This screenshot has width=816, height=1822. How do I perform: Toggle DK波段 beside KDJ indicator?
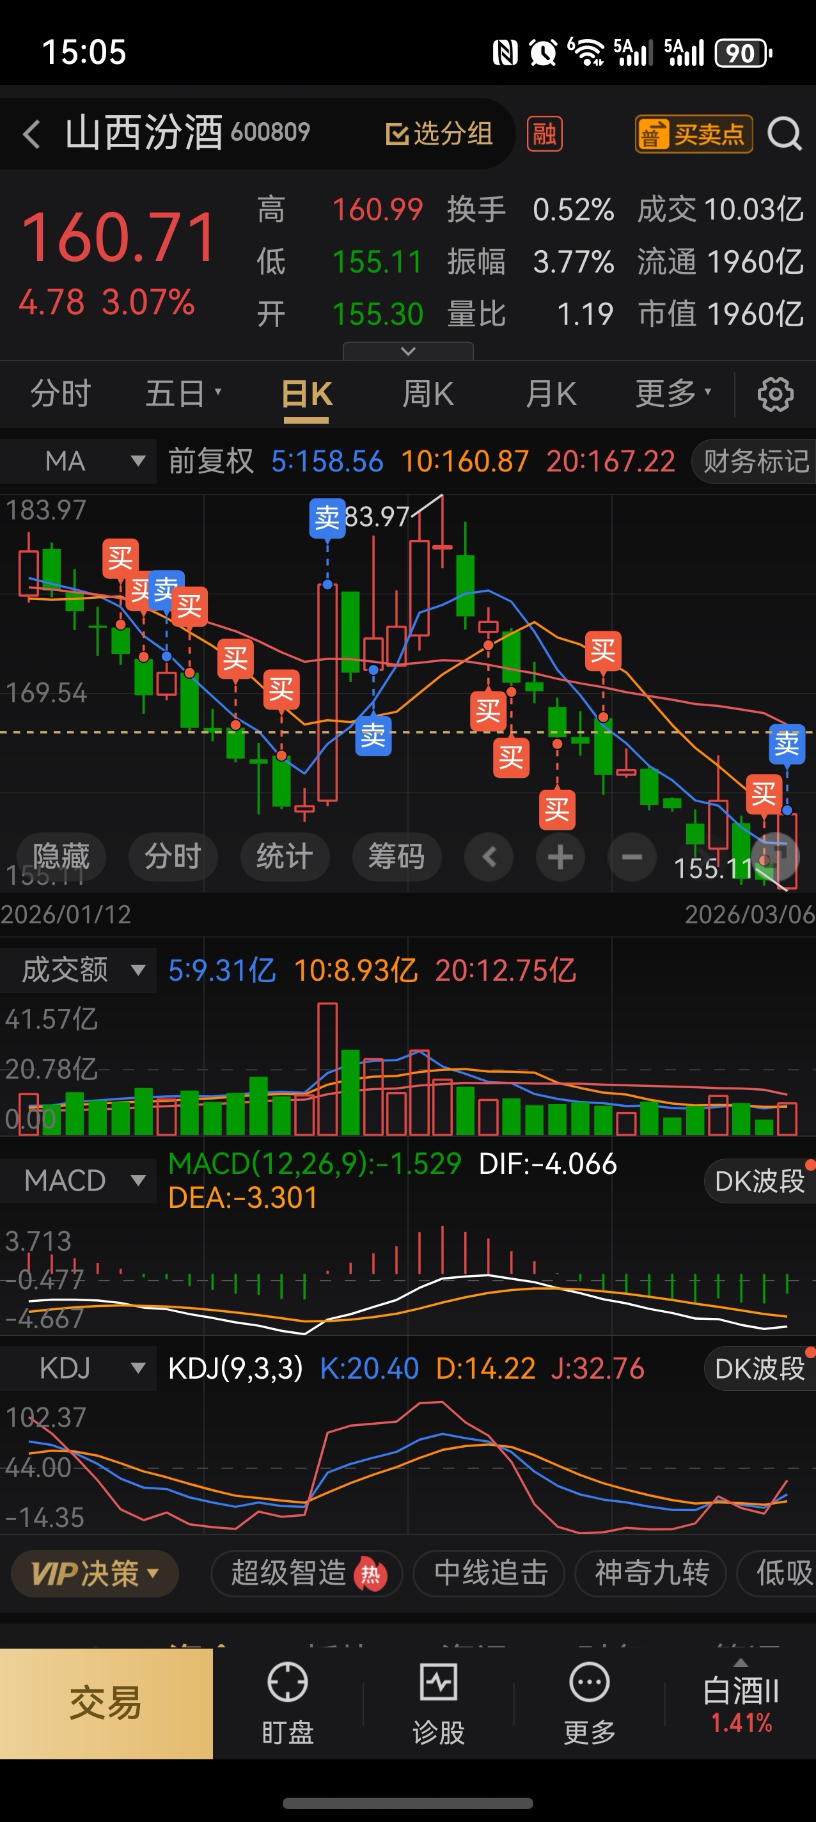coord(760,1368)
